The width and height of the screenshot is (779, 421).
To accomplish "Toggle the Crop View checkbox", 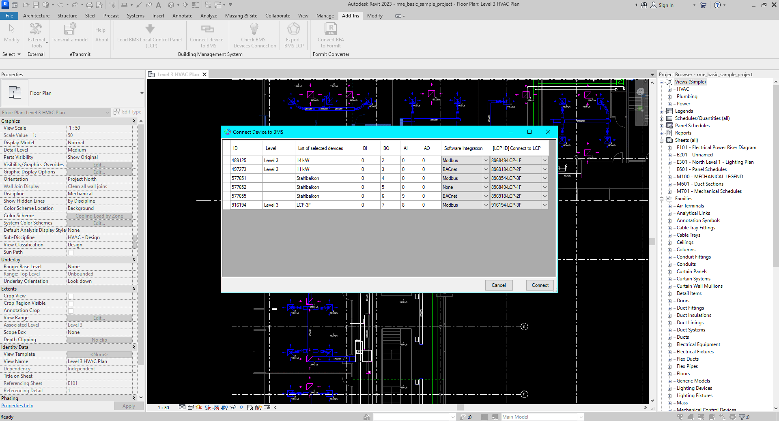I will tap(71, 296).
